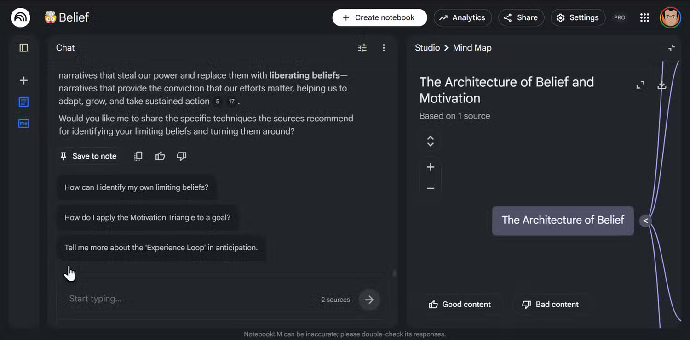Toggle the sources sidebar panel

click(23, 48)
